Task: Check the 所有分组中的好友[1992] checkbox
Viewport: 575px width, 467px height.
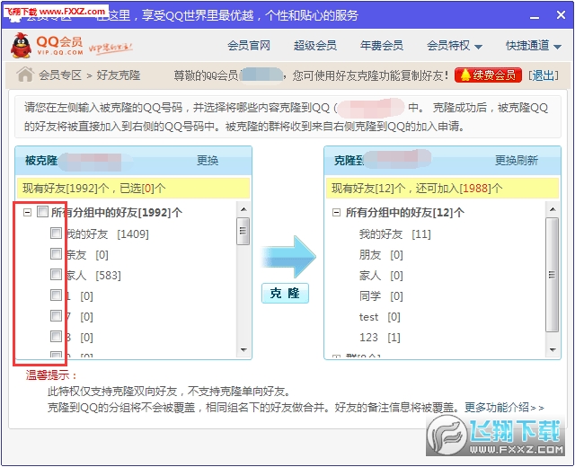Action: pyautogui.click(x=42, y=213)
